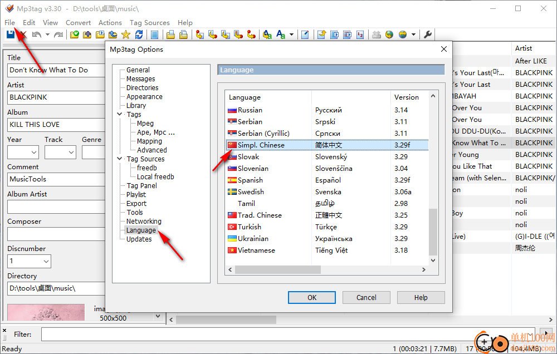This screenshot has width=557, height=354.
Task: Click the Redo arrow in the toolbar
Action: 58,35
